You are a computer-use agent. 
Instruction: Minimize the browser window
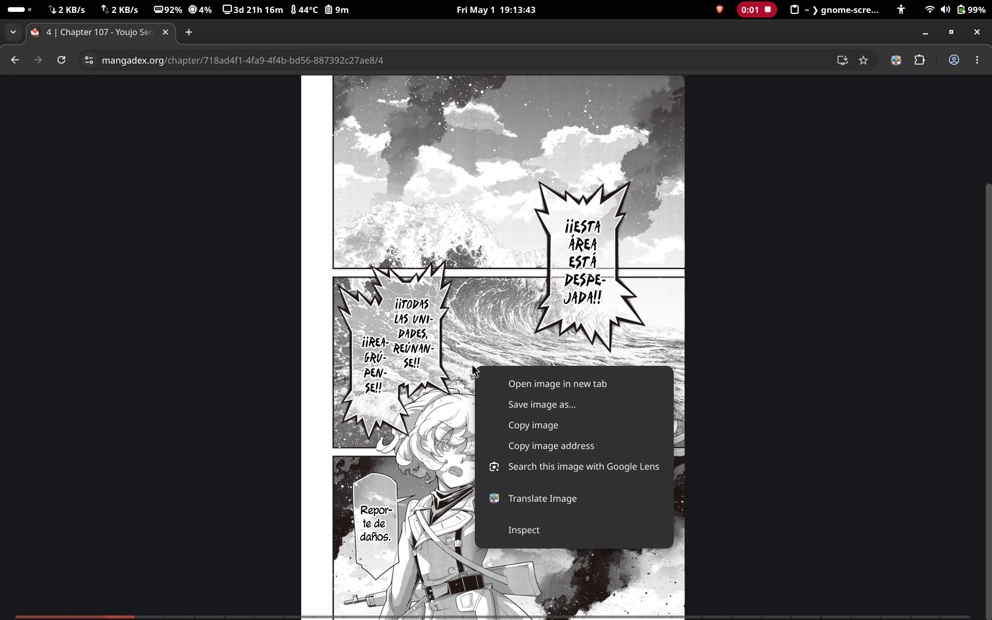(x=925, y=32)
